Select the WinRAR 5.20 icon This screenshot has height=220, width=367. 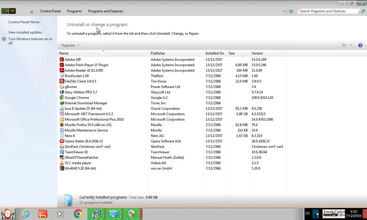(62, 168)
